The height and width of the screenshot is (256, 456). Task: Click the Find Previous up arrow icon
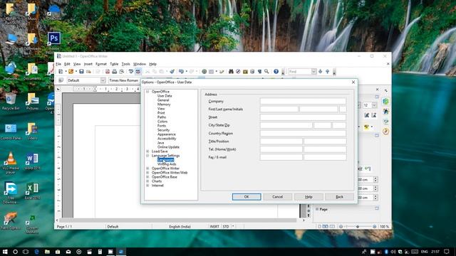click(328, 71)
